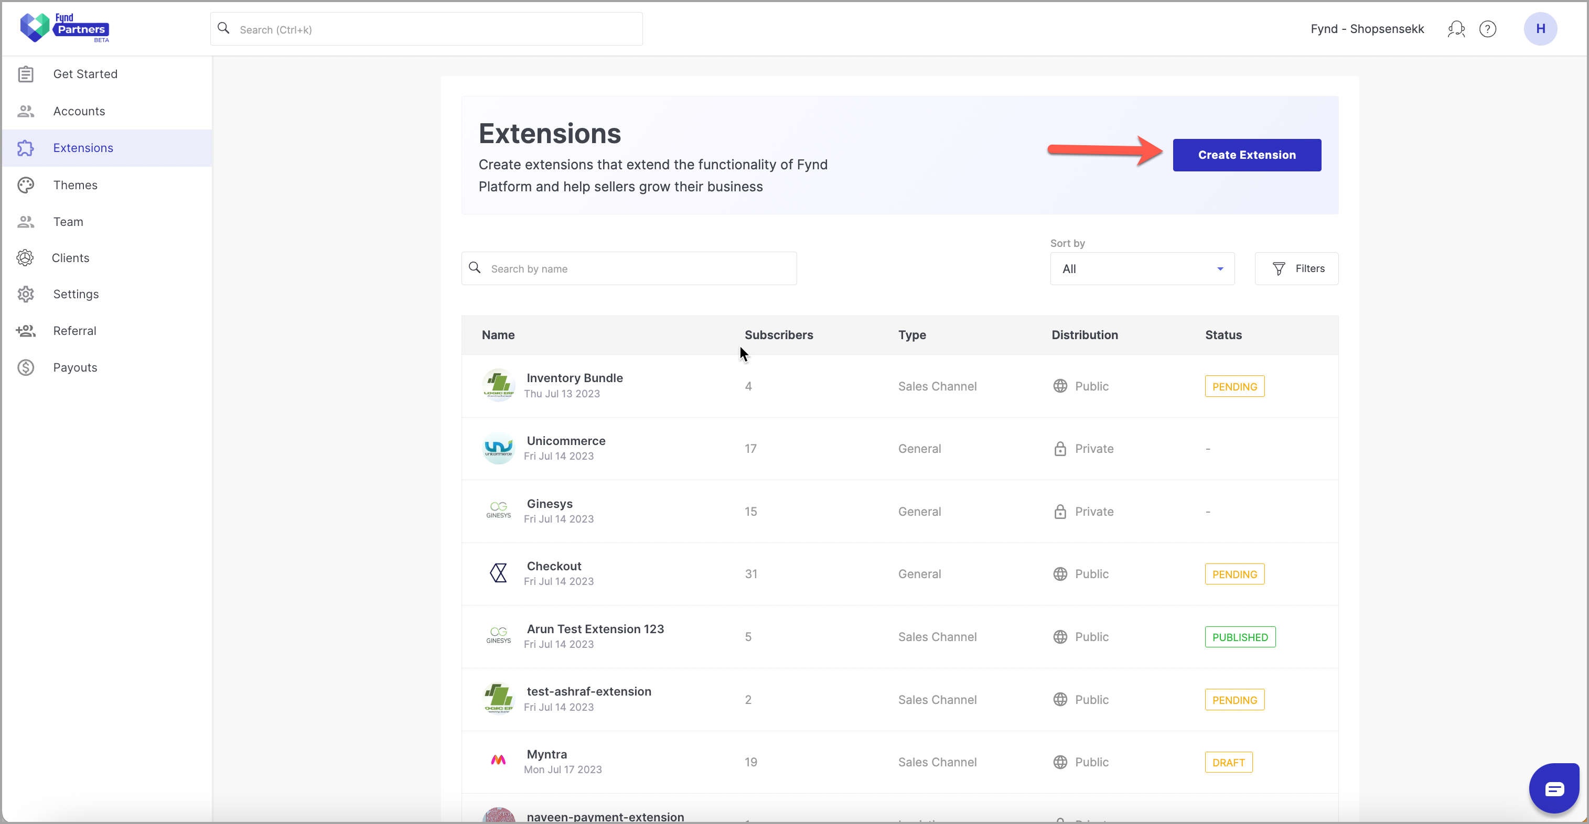Click PENDING badge in Inventory Bundle row
The width and height of the screenshot is (1589, 824).
(1234, 386)
